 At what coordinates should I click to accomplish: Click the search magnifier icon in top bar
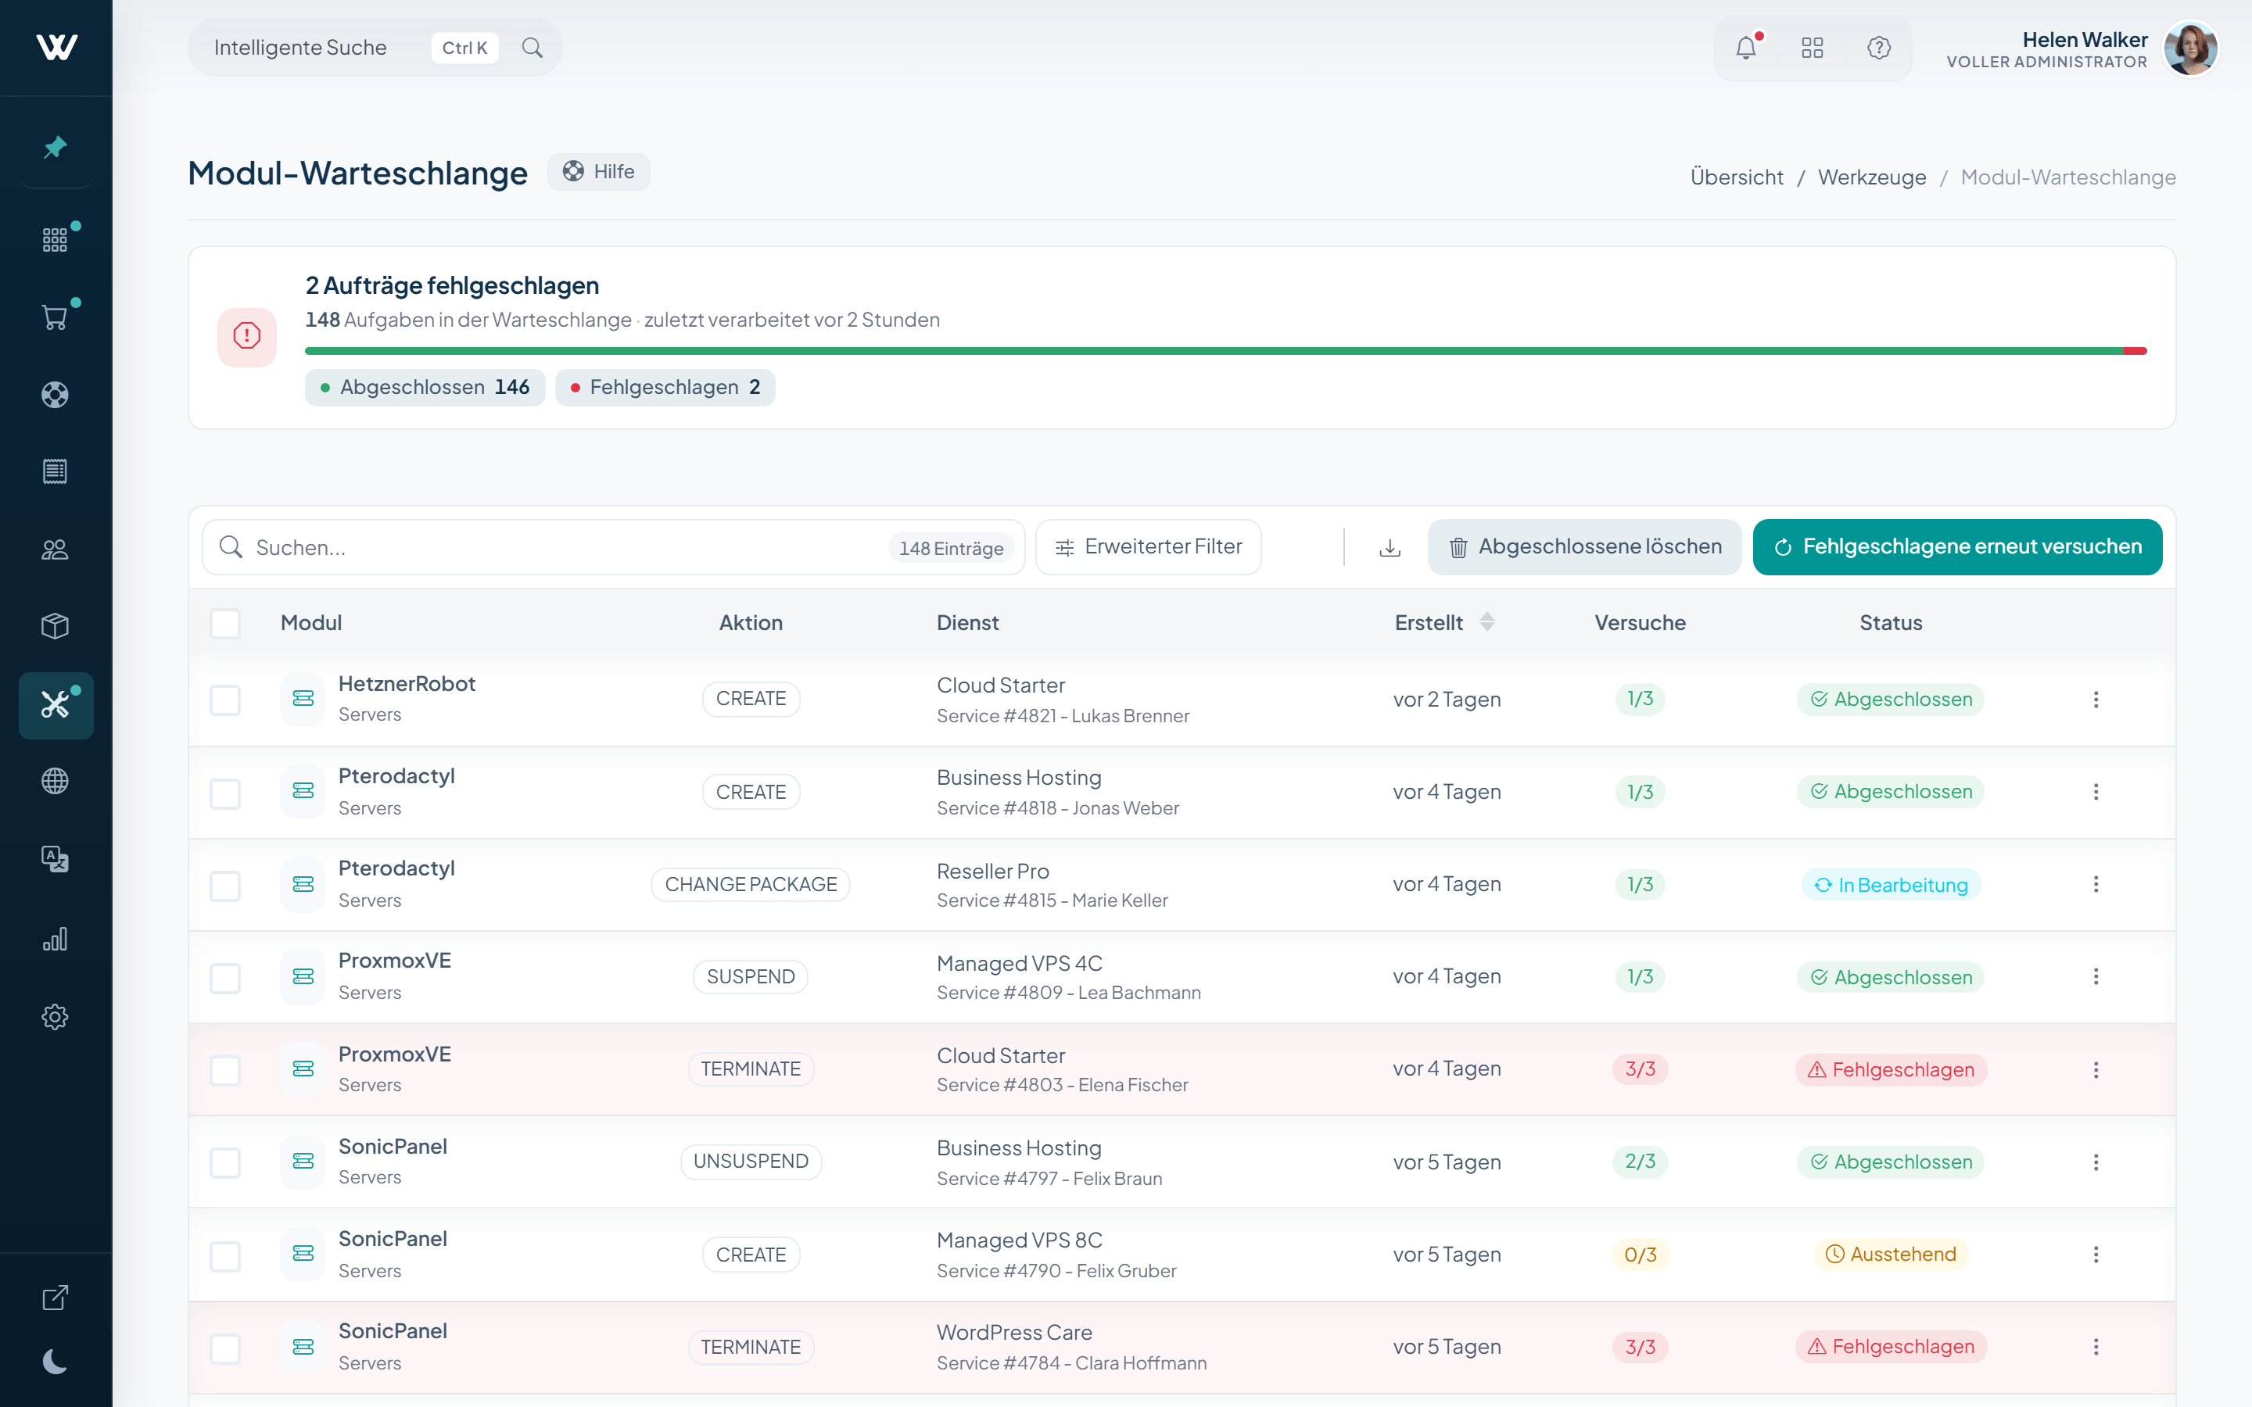pyautogui.click(x=533, y=48)
